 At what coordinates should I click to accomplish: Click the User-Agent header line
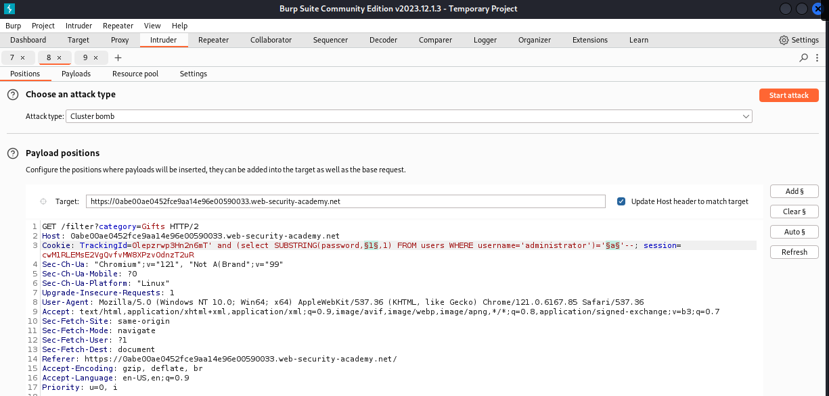point(343,302)
